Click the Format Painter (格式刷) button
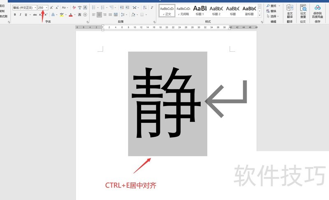 click(x=4, y=16)
